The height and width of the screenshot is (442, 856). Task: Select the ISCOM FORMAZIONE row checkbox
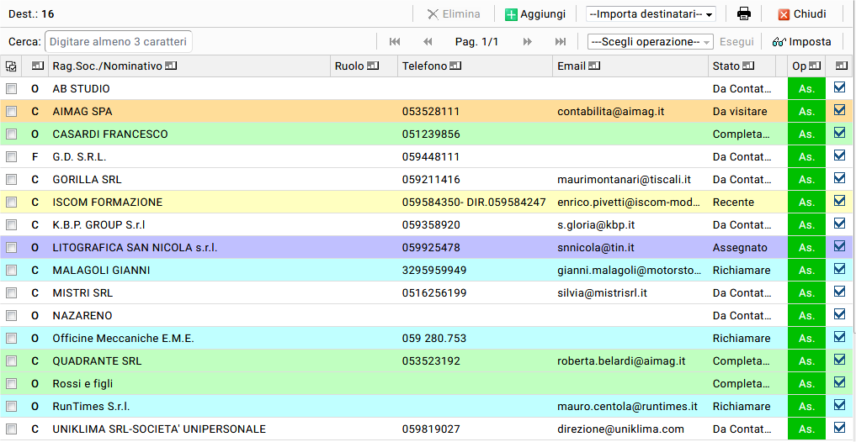click(11, 203)
